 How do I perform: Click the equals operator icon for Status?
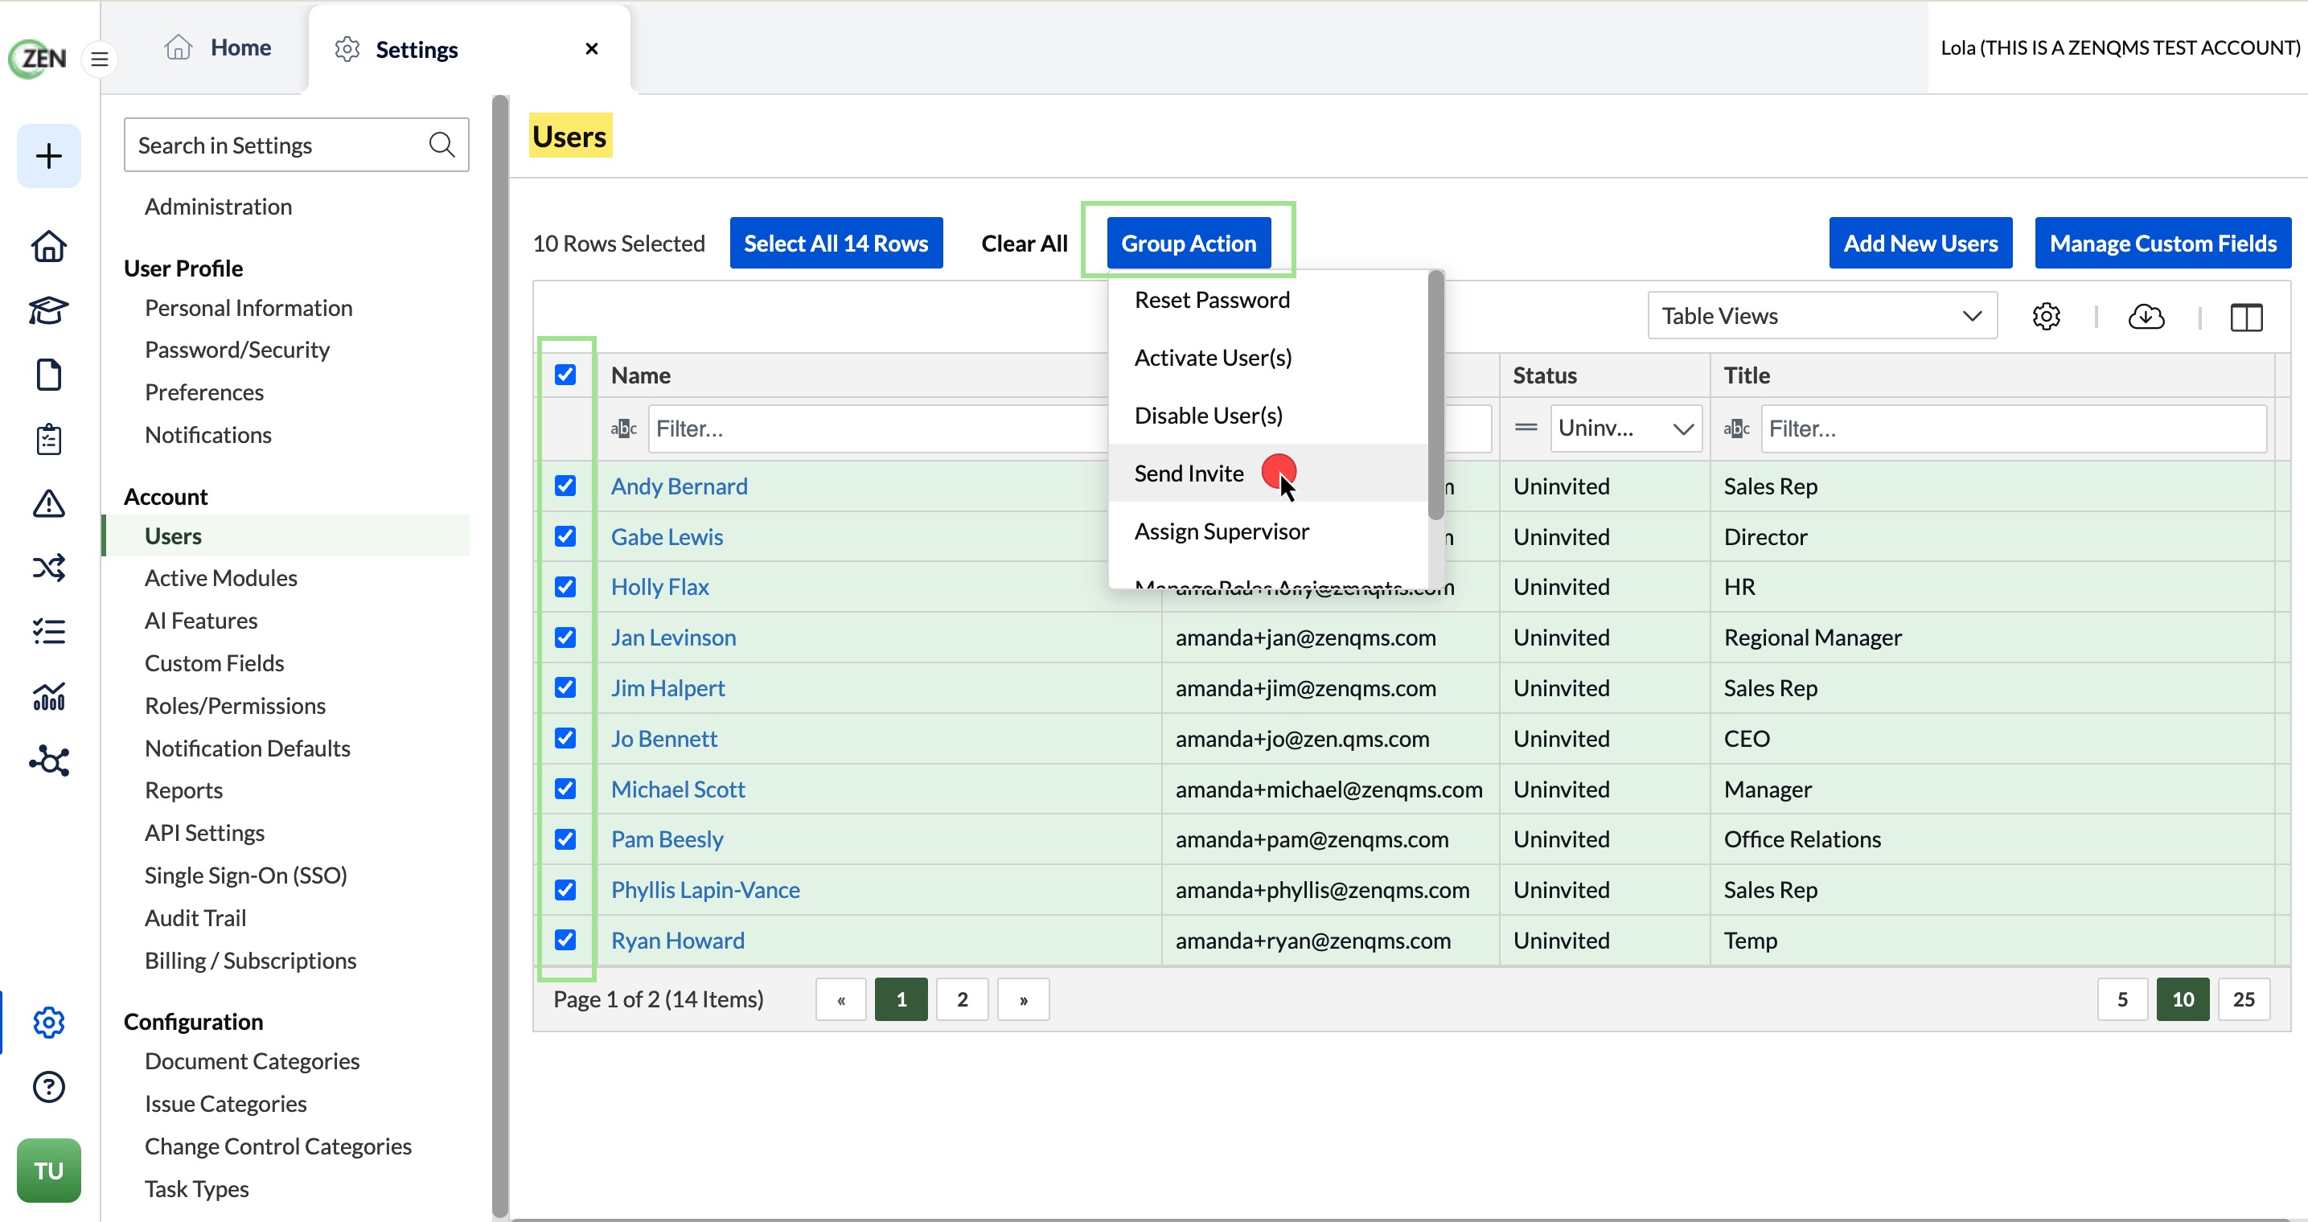1526,428
